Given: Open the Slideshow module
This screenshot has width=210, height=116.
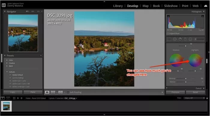Looking at the screenshot, I should click(x=171, y=6).
